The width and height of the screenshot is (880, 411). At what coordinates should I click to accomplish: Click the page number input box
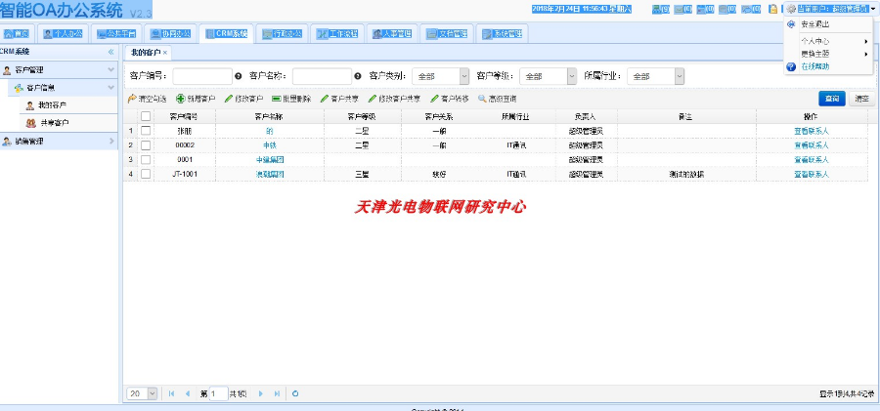pos(219,393)
